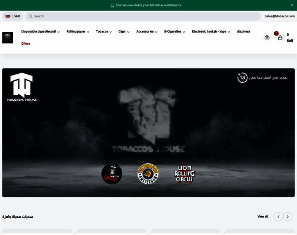
Task: Open language and currency SAR selector
Action: 13,16
